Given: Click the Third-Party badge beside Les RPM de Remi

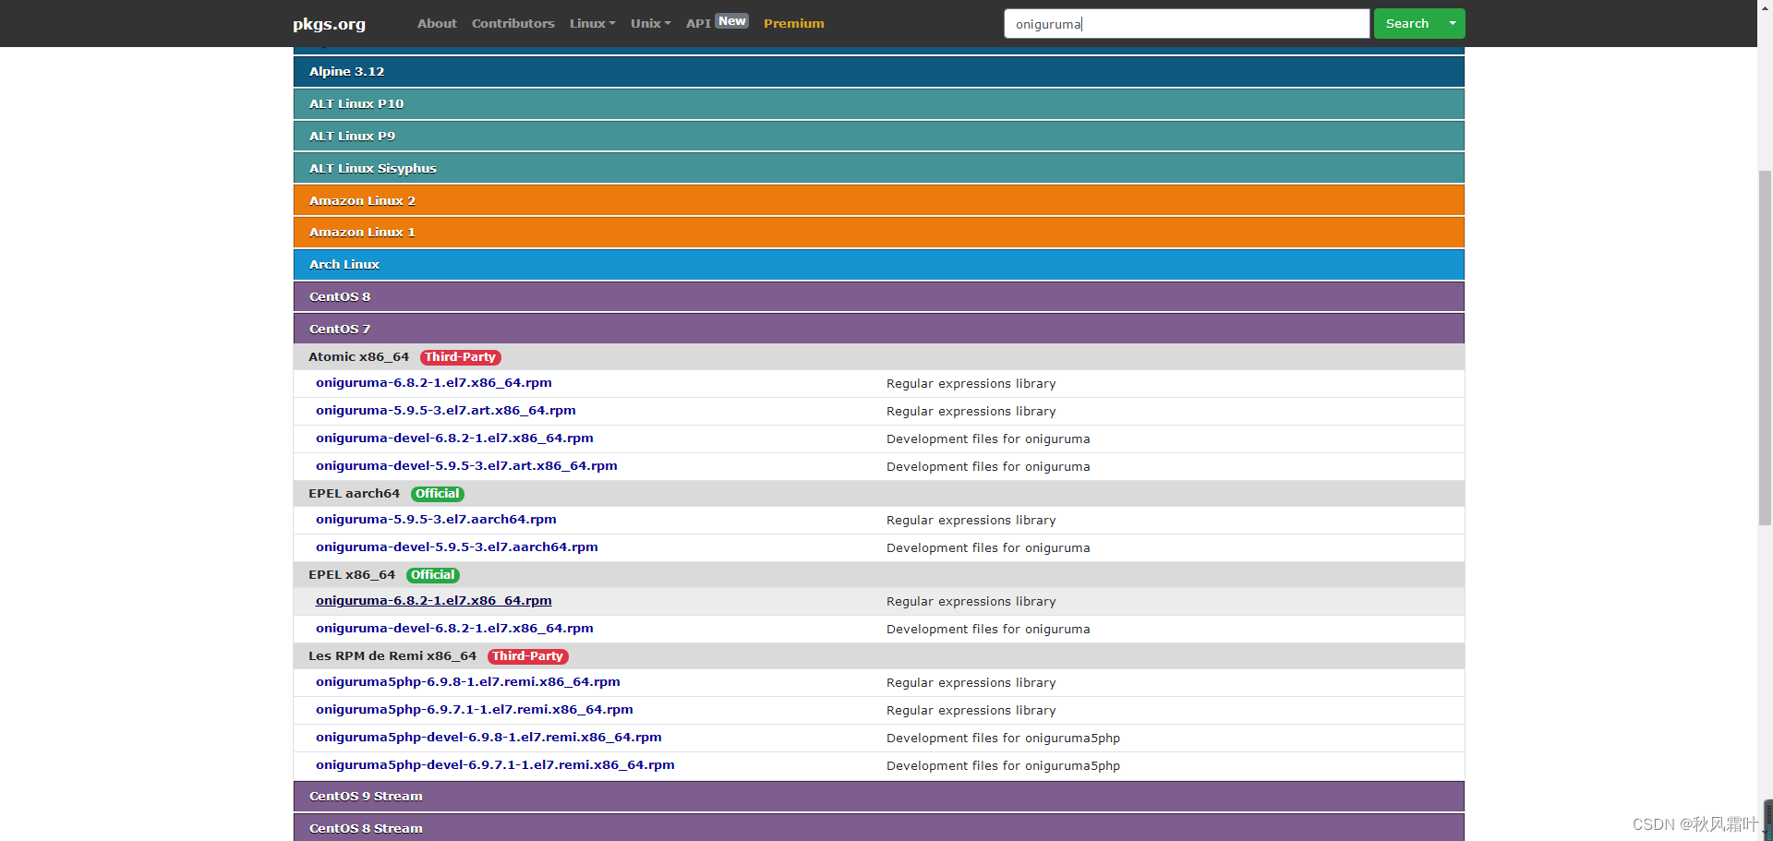Looking at the screenshot, I should tap(528, 656).
